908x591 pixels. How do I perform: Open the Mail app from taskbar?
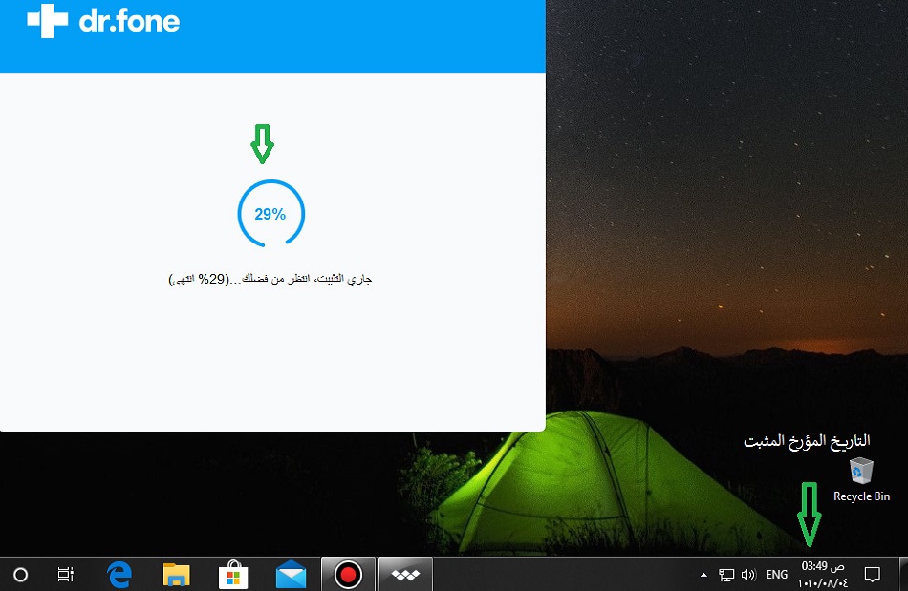(291, 575)
